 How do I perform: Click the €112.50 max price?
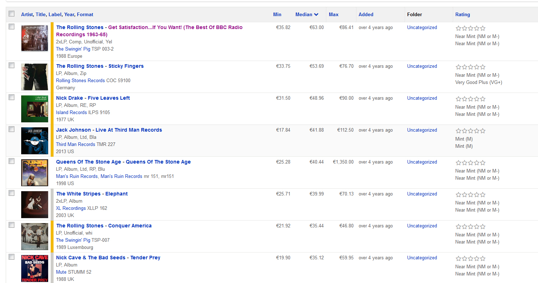coord(345,130)
